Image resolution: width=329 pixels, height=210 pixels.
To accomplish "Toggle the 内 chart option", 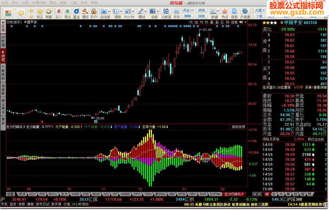I will [x=191, y=22].
